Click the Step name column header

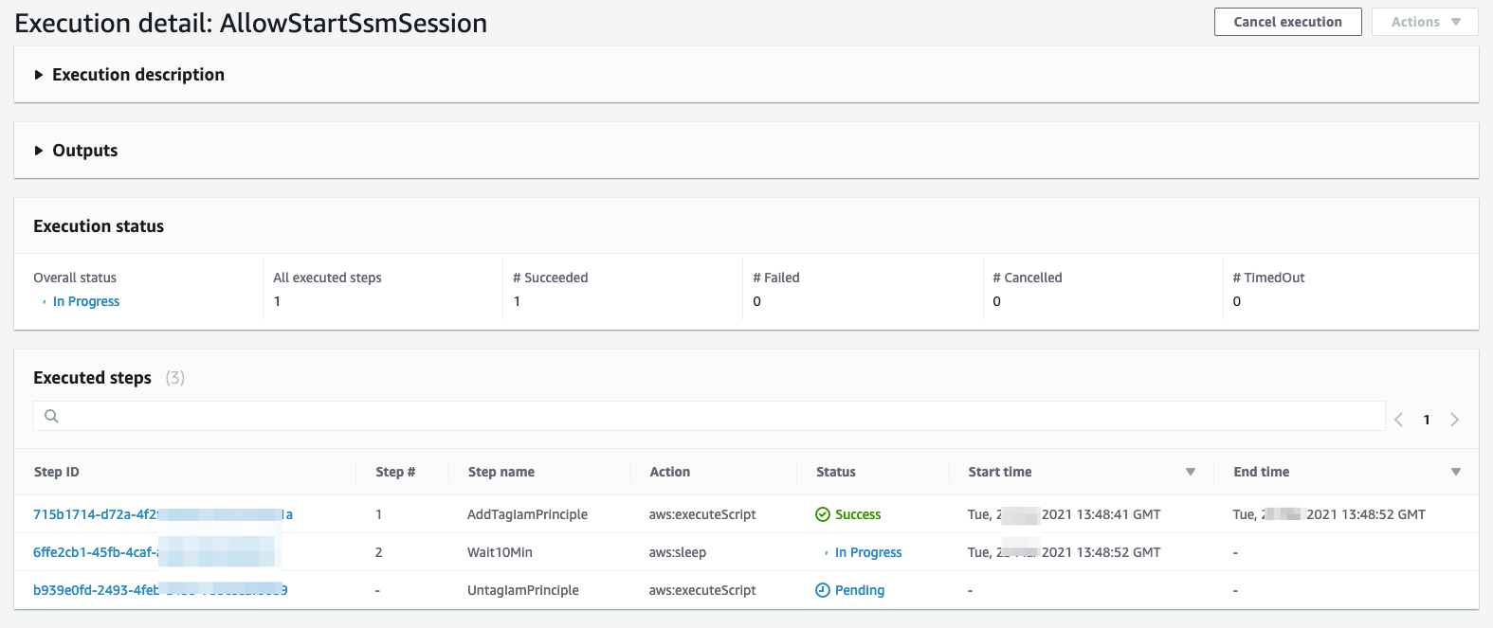501,472
